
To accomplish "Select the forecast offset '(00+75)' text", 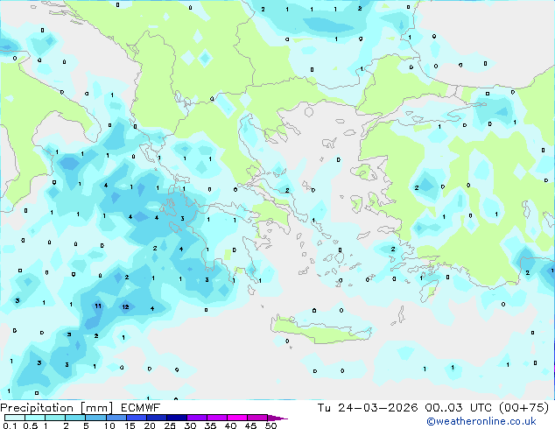I will point(523,408).
